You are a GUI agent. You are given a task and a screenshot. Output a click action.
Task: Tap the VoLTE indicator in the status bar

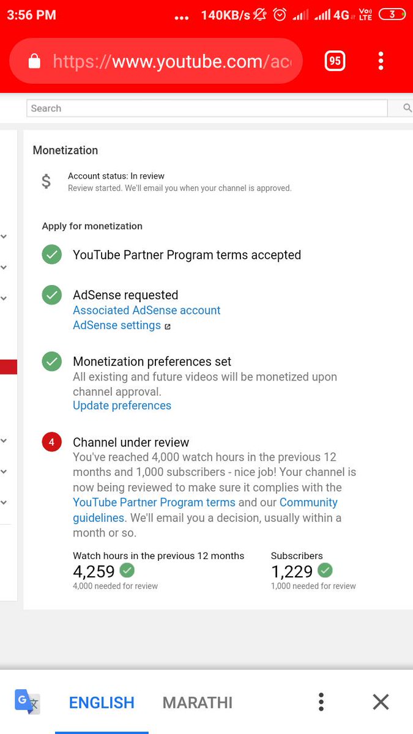coord(365,15)
